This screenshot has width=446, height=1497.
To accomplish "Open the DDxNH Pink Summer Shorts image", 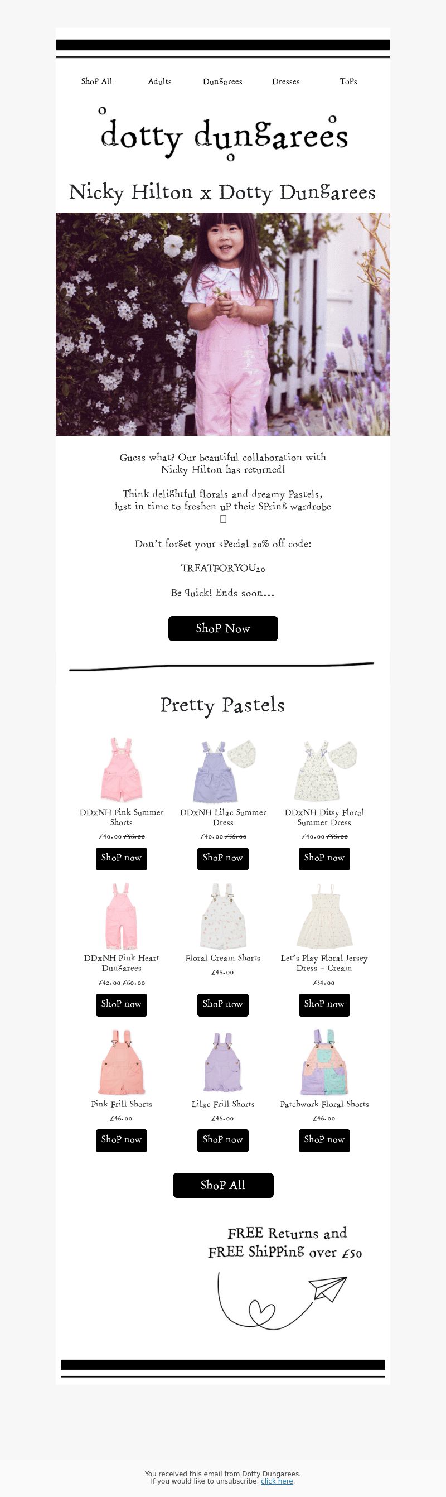I will [122, 769].
